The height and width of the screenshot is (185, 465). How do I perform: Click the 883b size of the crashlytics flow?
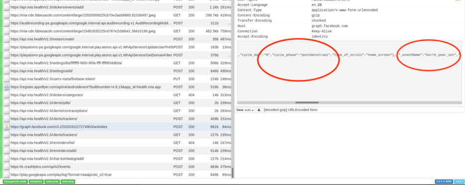[214, 167]
